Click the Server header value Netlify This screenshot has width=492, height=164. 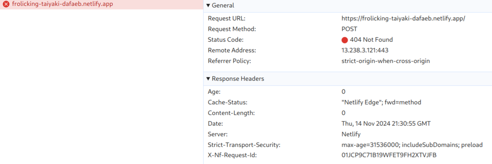[x=352, y=134]
